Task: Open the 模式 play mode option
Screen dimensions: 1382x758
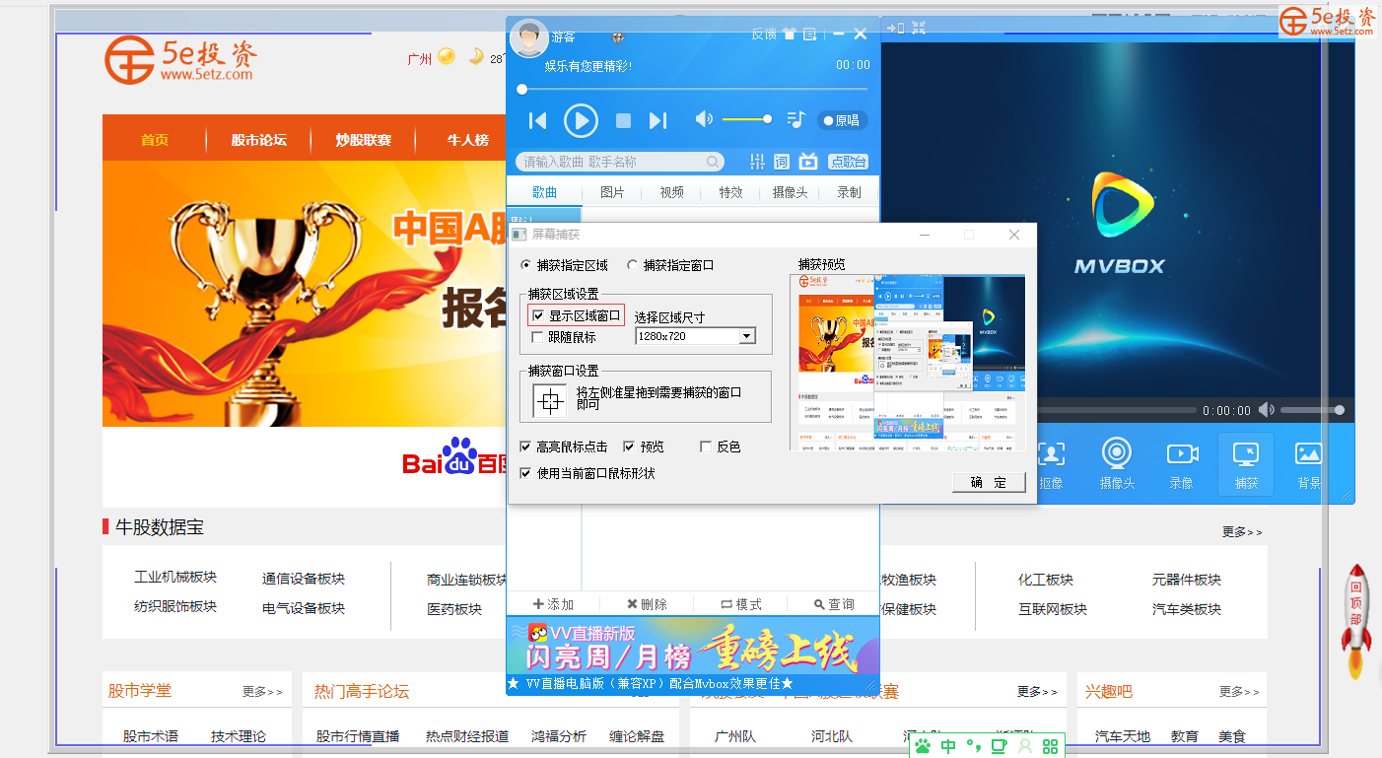Action: (740, 604)
